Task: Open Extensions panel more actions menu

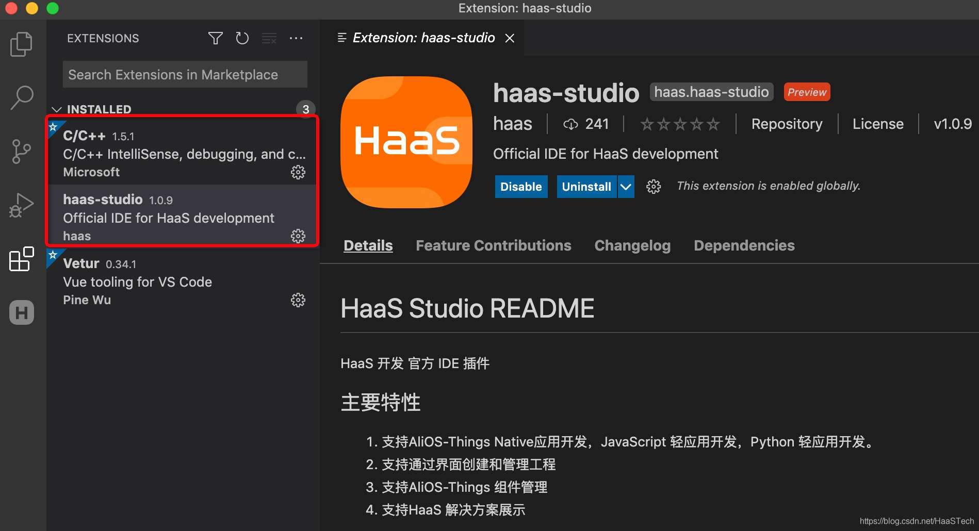Action: pos(296,38)
